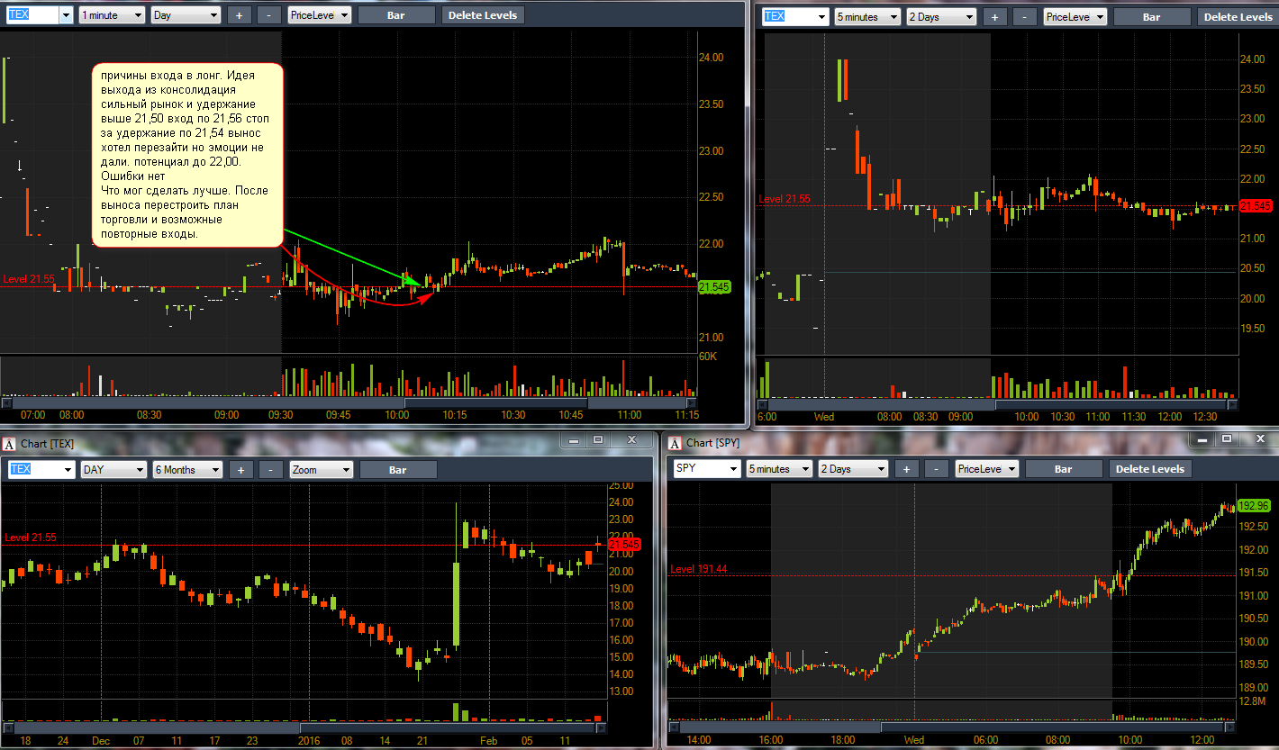This screenshot has width=1279, height=750.
Task: Click the yellow trade note annotation
Action: tap(187, 154)
